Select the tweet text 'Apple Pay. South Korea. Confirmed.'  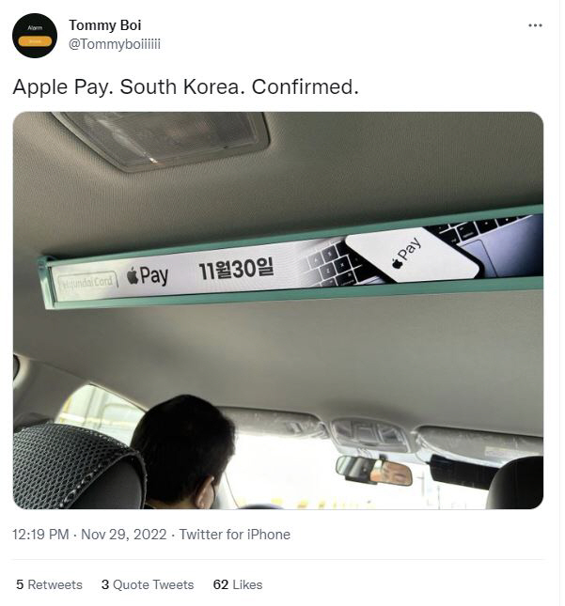point(185,87)
